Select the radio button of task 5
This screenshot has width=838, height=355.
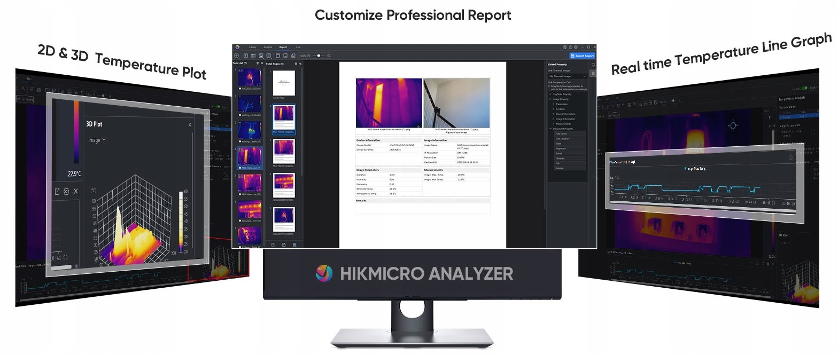coord(239,194)
